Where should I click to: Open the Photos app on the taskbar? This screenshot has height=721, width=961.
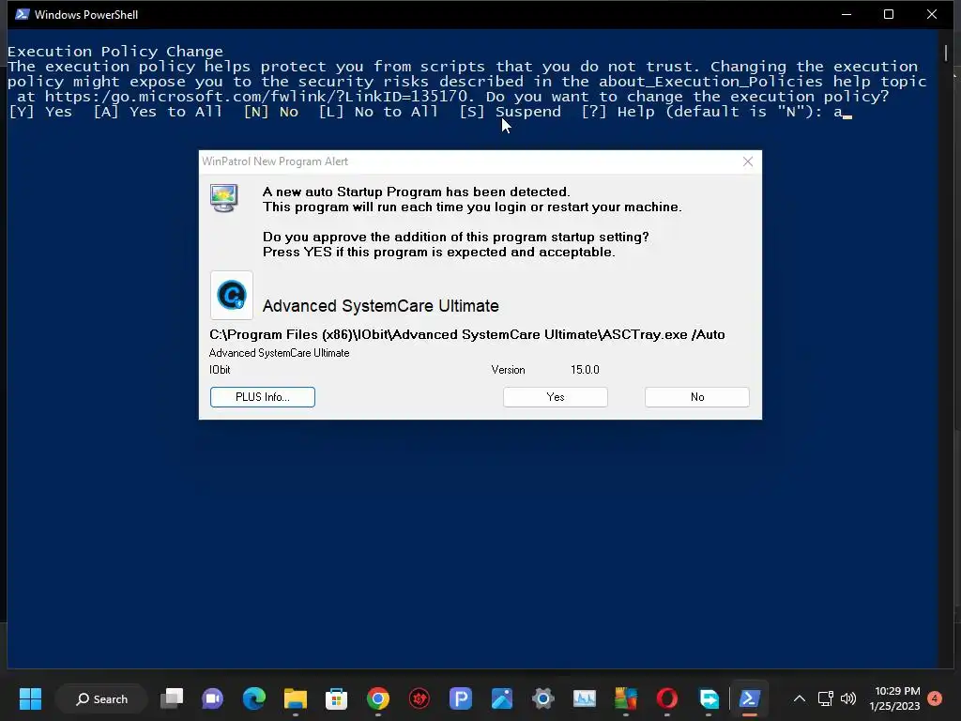502,698
